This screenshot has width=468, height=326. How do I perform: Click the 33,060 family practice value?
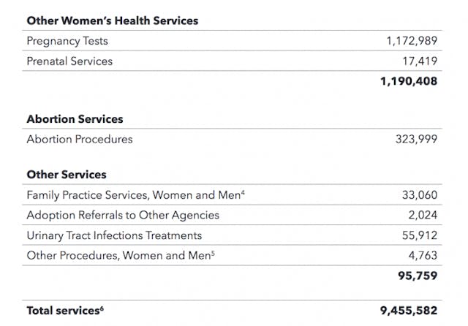pyautogui.click(x=420, y=195)
